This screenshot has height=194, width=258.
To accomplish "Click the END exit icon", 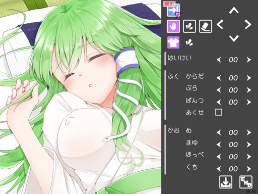I will tap(246, 182).
